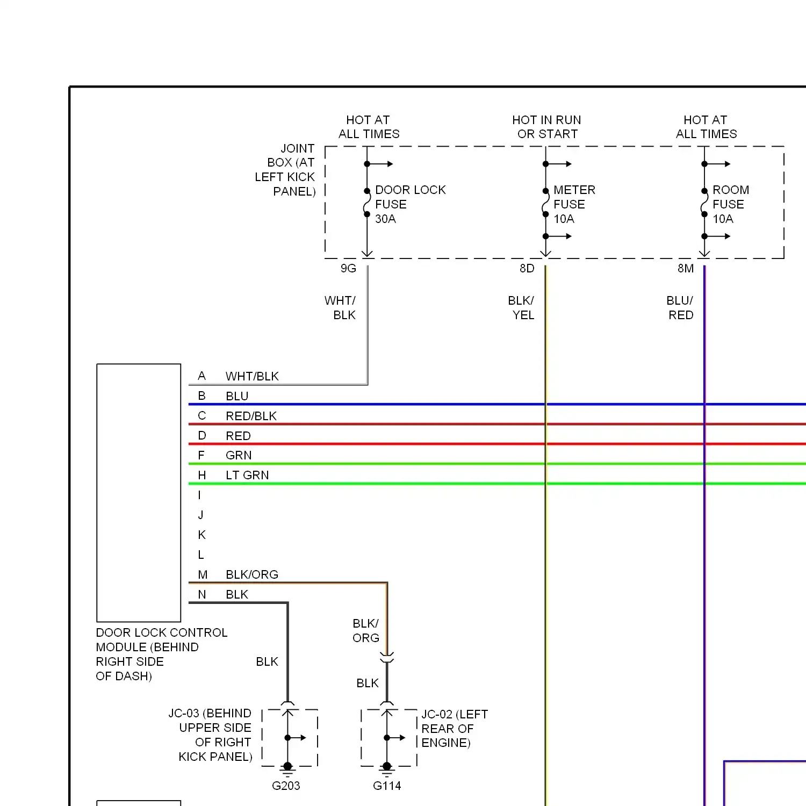Click 'BLK' label beside pin N
This screenshot has width=806, height=806.
click(237, 594)
